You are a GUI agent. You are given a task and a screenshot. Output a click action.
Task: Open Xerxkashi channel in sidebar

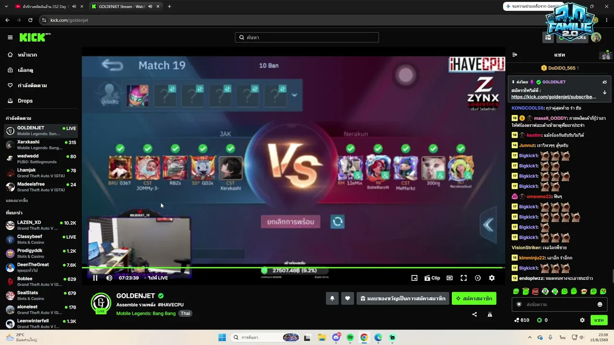click(41, 145)
